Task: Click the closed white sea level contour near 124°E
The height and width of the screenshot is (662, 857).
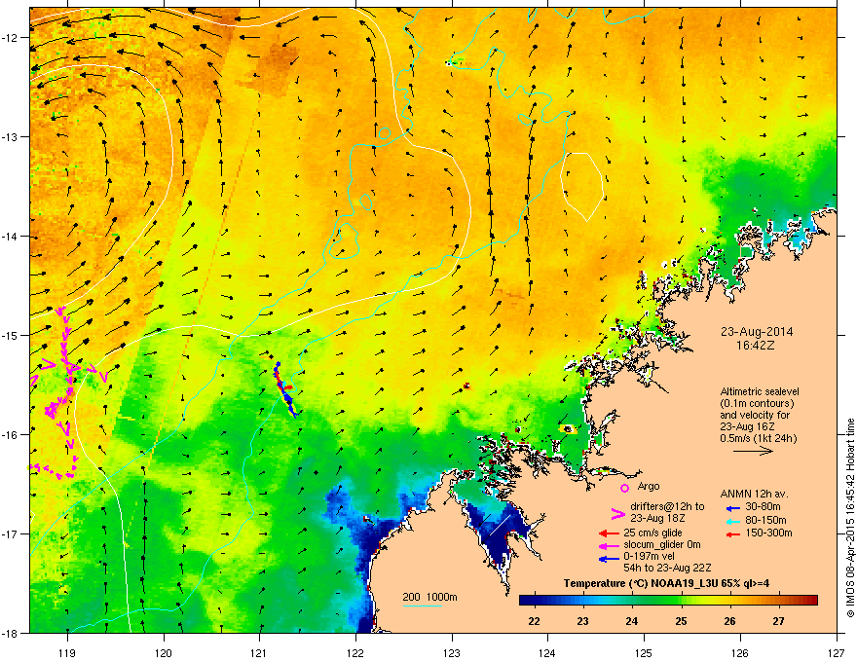Action: click(x=582, y=187)
